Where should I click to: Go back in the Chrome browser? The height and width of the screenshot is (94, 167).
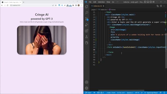[x=2, y=5]
